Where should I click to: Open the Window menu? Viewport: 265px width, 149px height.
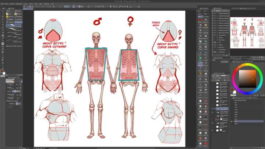[x=47, y=4]
